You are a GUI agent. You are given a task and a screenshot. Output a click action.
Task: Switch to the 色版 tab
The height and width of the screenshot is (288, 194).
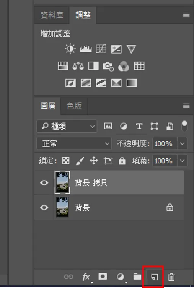74,106
